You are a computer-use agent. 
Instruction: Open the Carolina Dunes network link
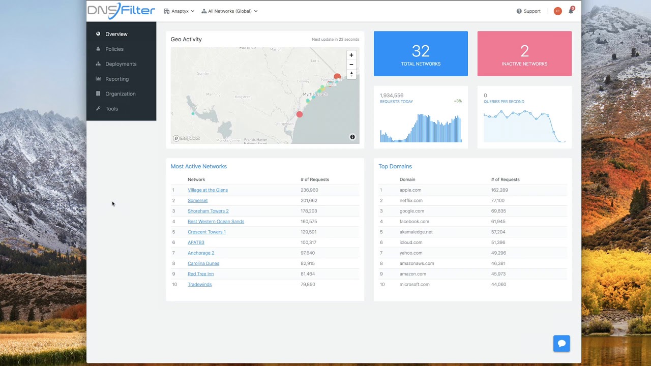tap(203, 263)
